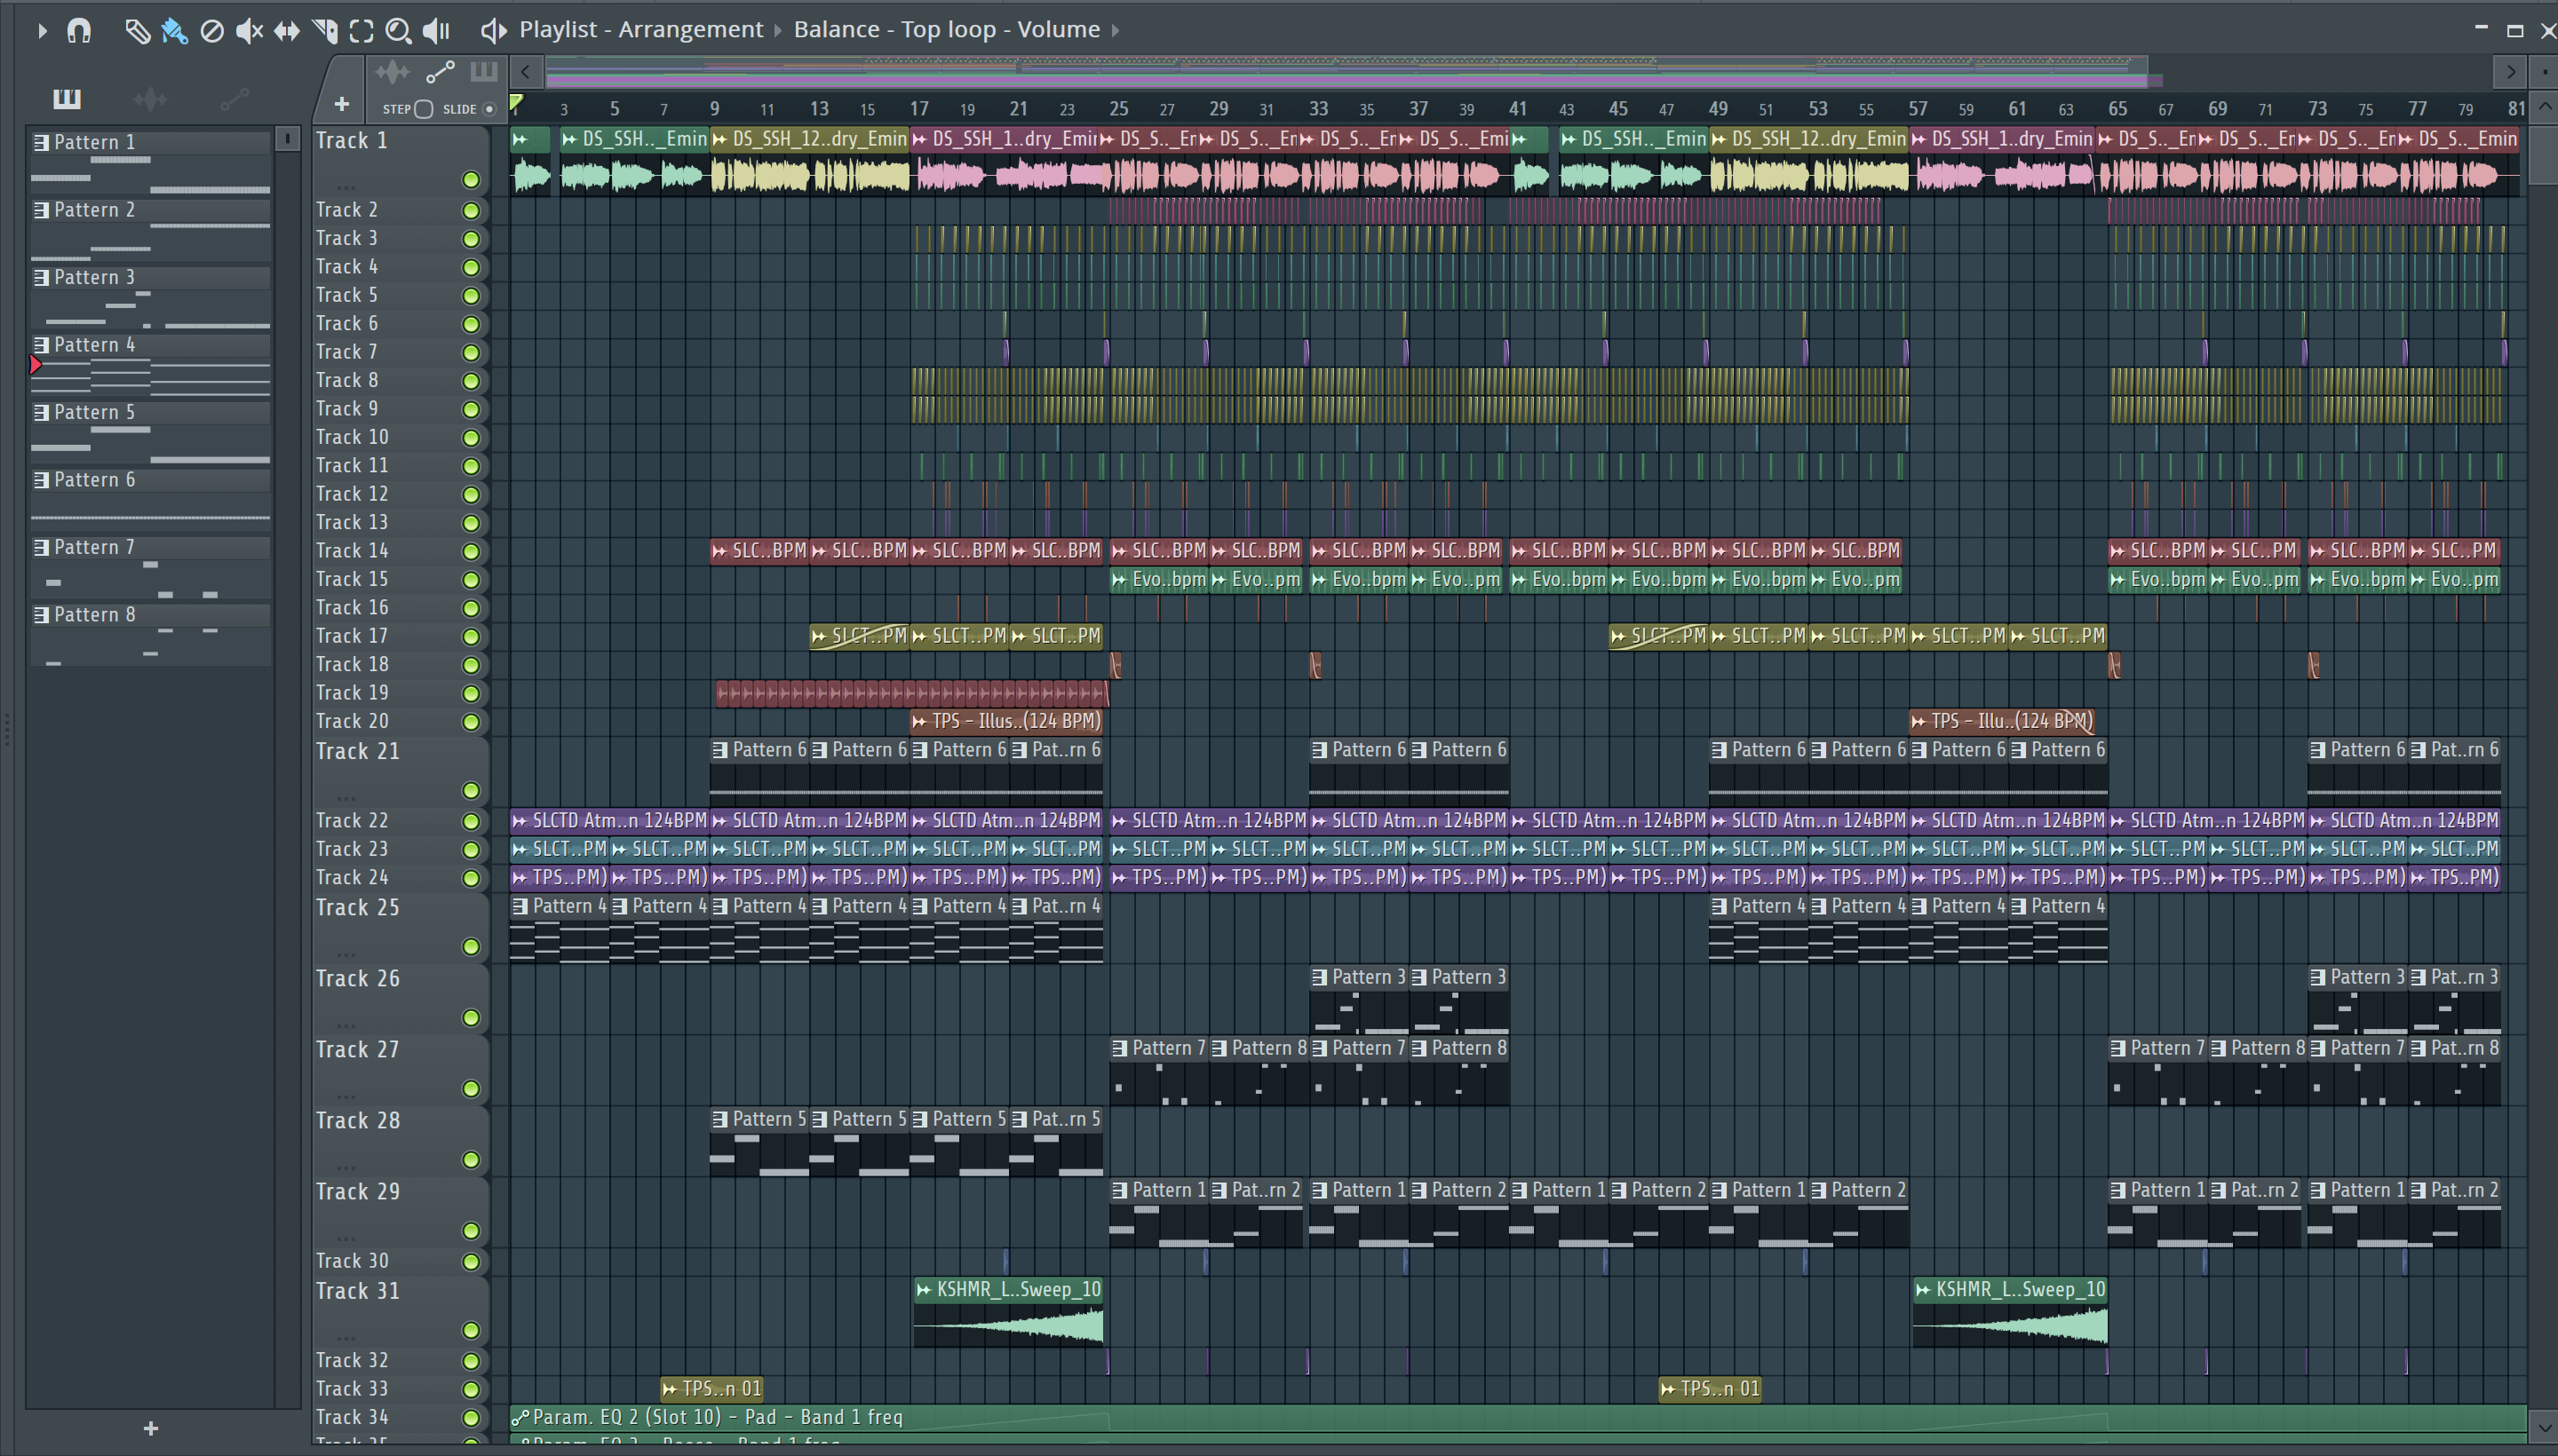Open first Pattern 4 clip menu on Track 25
2558x1456 pixels.
[x=520, y=907]
